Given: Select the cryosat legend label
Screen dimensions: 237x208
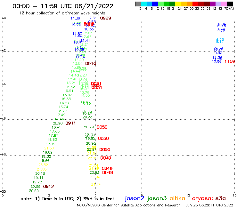Looking at the screenshot, I should [x=202, y=198].
